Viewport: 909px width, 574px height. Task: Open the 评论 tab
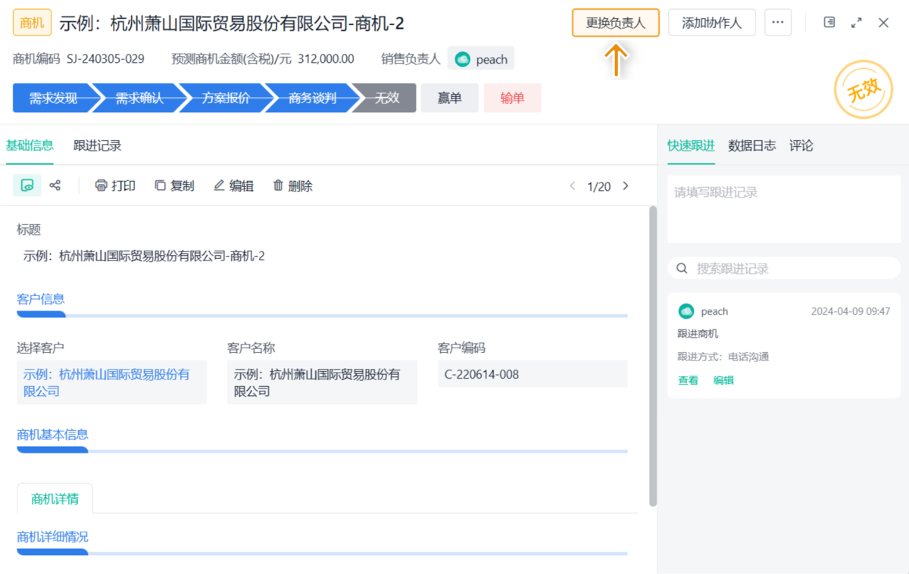[x=801, y=145]
